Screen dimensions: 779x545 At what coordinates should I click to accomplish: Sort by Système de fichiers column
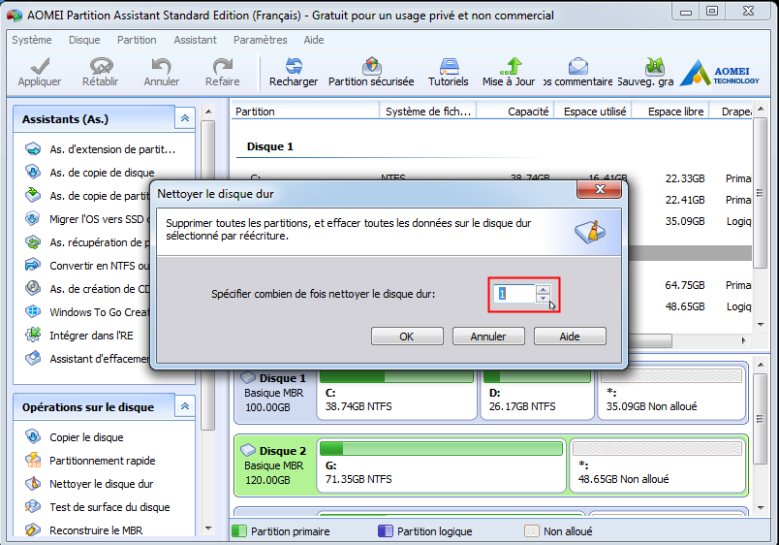pyautogui.click(x=427, y=112)
